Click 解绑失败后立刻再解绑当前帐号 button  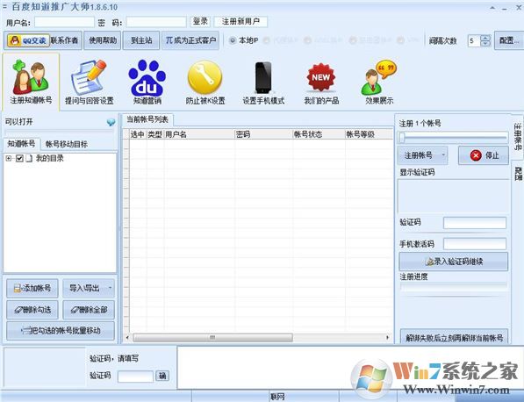tap(454, 337)
